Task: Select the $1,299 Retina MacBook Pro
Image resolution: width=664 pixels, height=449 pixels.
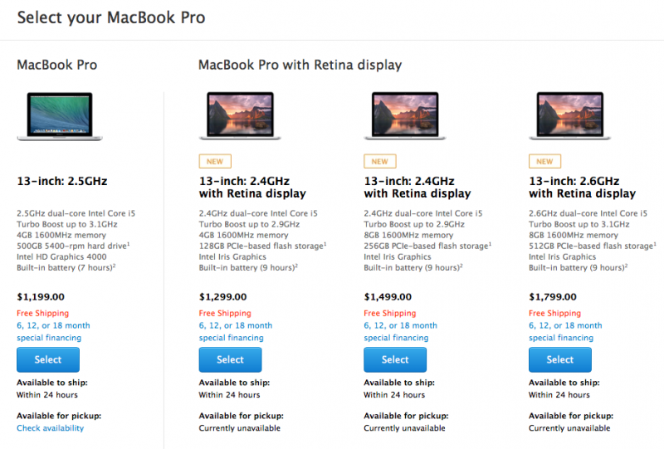Action: (x=230, y=359)
